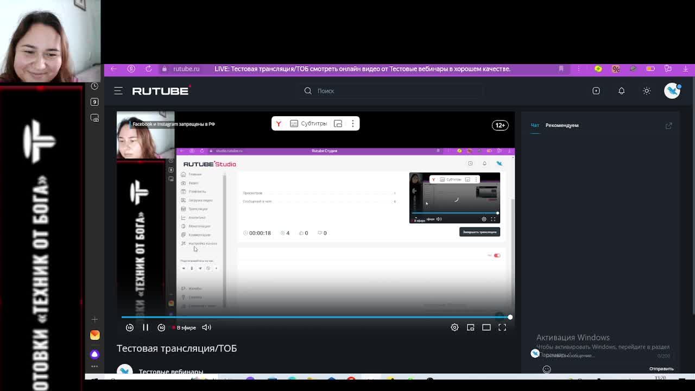
Task: Open picture-in-picture from the overlay panel
Action: click(x=338, y=124)
